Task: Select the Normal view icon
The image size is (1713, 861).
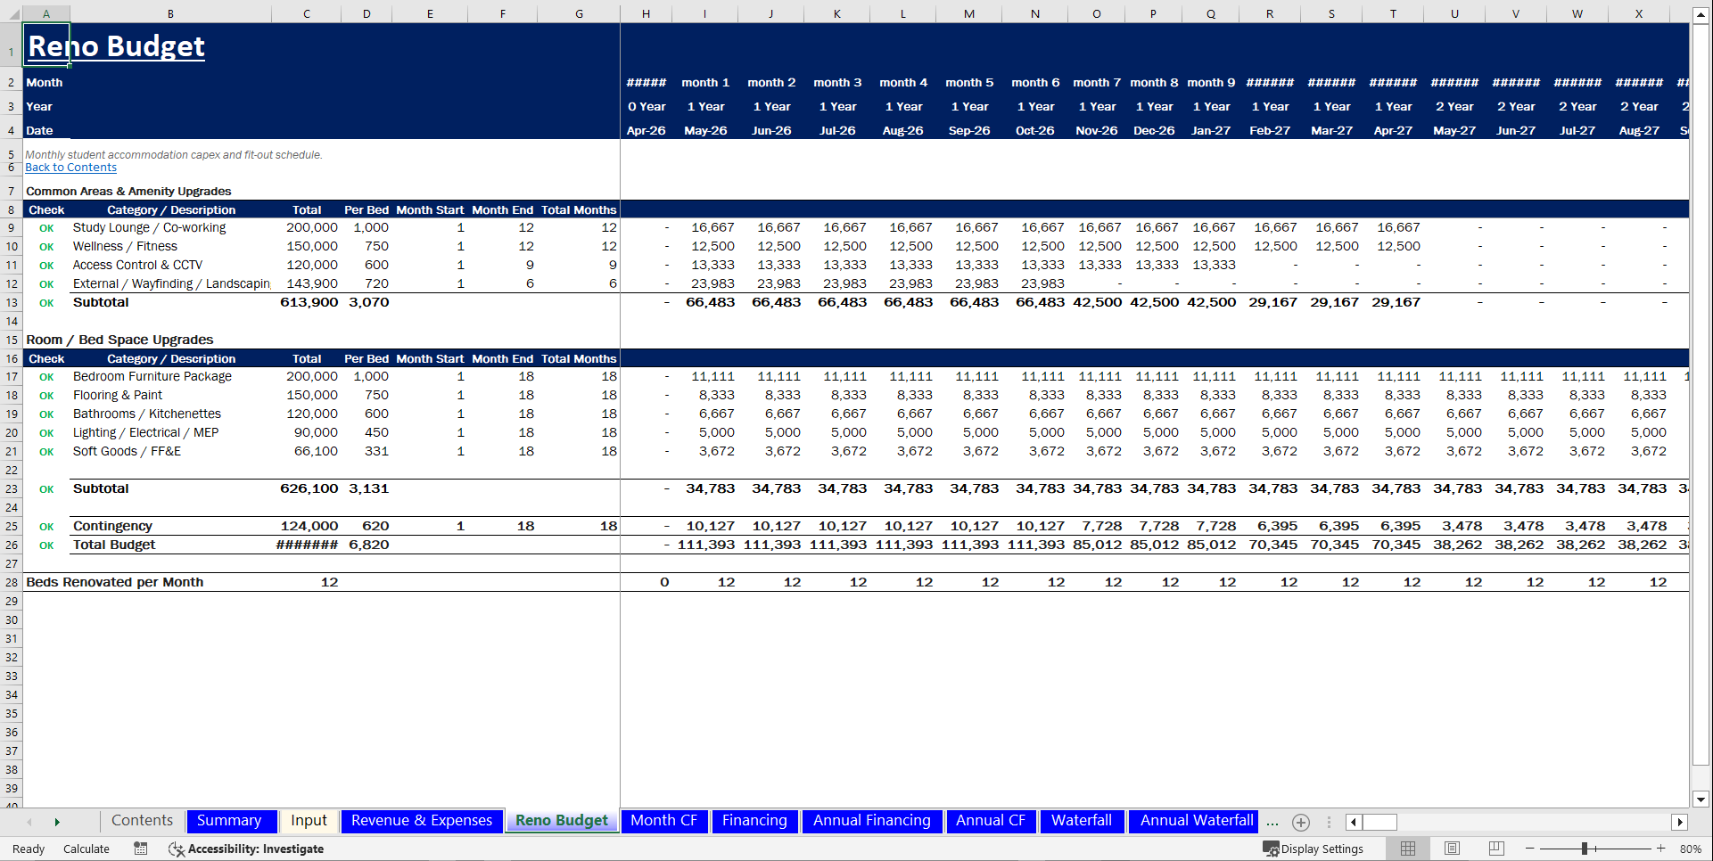Action: (1408, 848)
